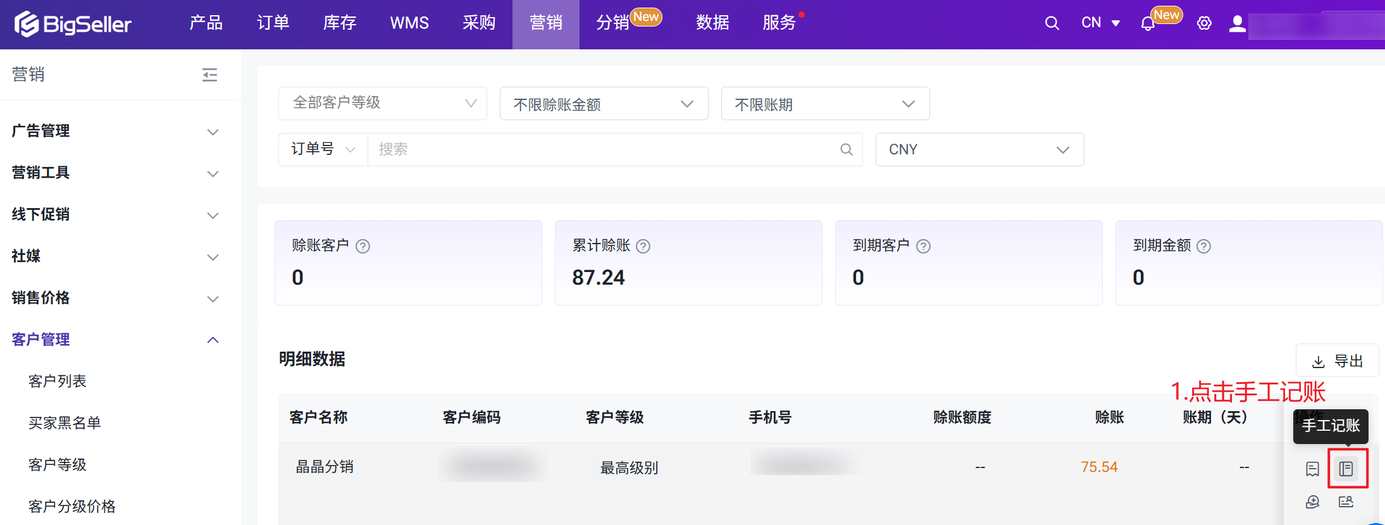The width and height of the screenshot is (1385, 525).
Task: Click the 搜索 input field
Action: coord(601,149)
